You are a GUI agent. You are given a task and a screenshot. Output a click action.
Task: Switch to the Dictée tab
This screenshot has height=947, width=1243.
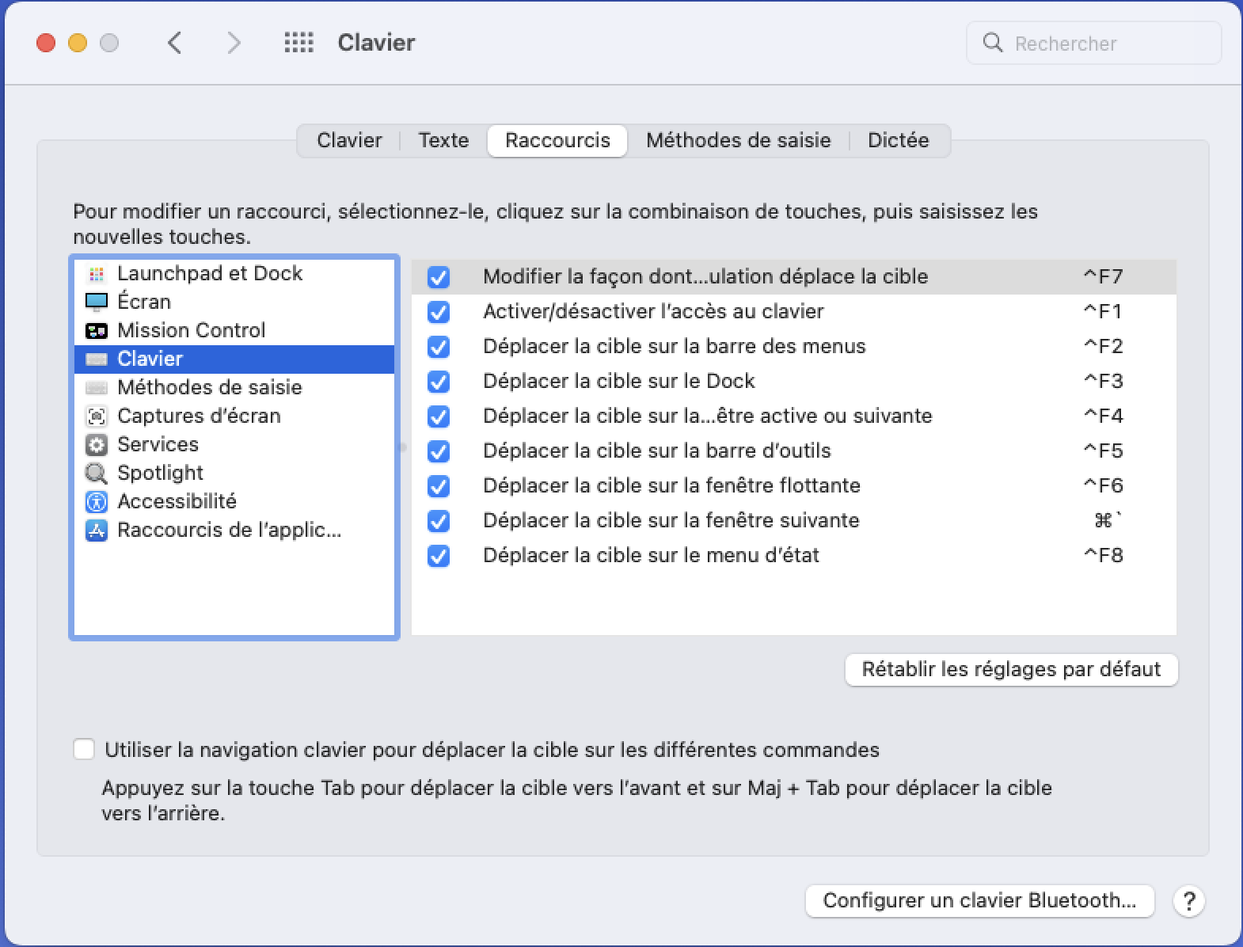(898, 140)
